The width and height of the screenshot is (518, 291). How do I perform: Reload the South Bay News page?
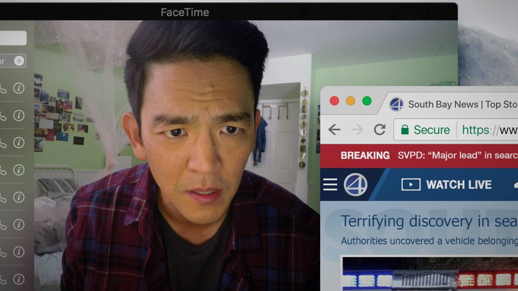click(379, 130)
